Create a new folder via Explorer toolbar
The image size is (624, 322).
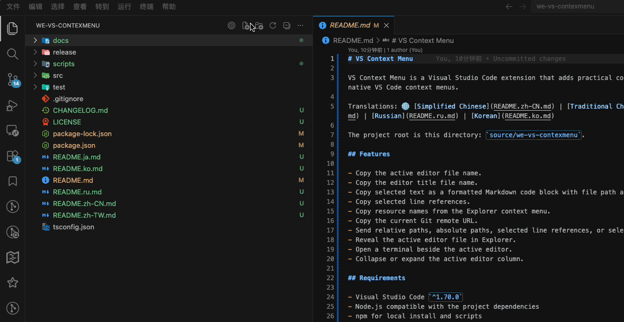(x=259, y=25)
